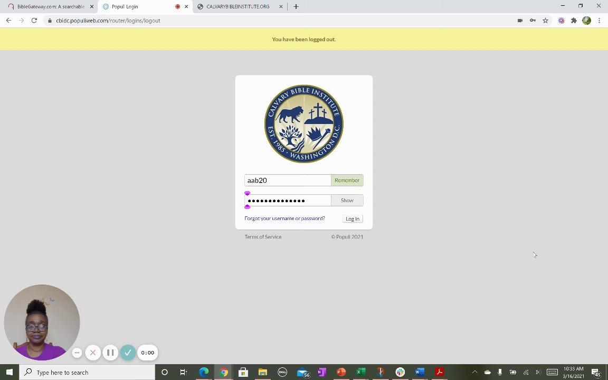Pause the screen recording
Viewport: 608px width, 380px height.
point(110,353)
